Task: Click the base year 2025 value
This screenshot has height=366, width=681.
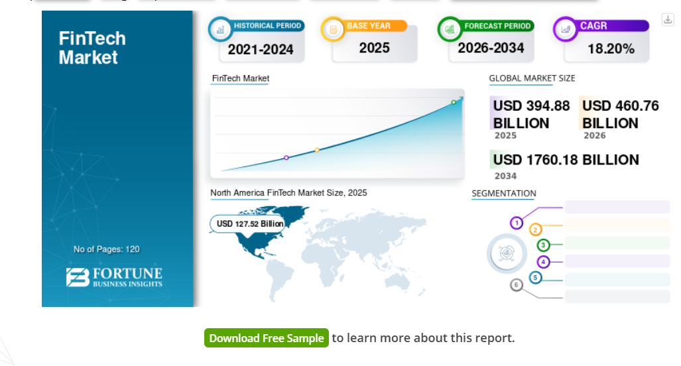Action: coord(375,48)
